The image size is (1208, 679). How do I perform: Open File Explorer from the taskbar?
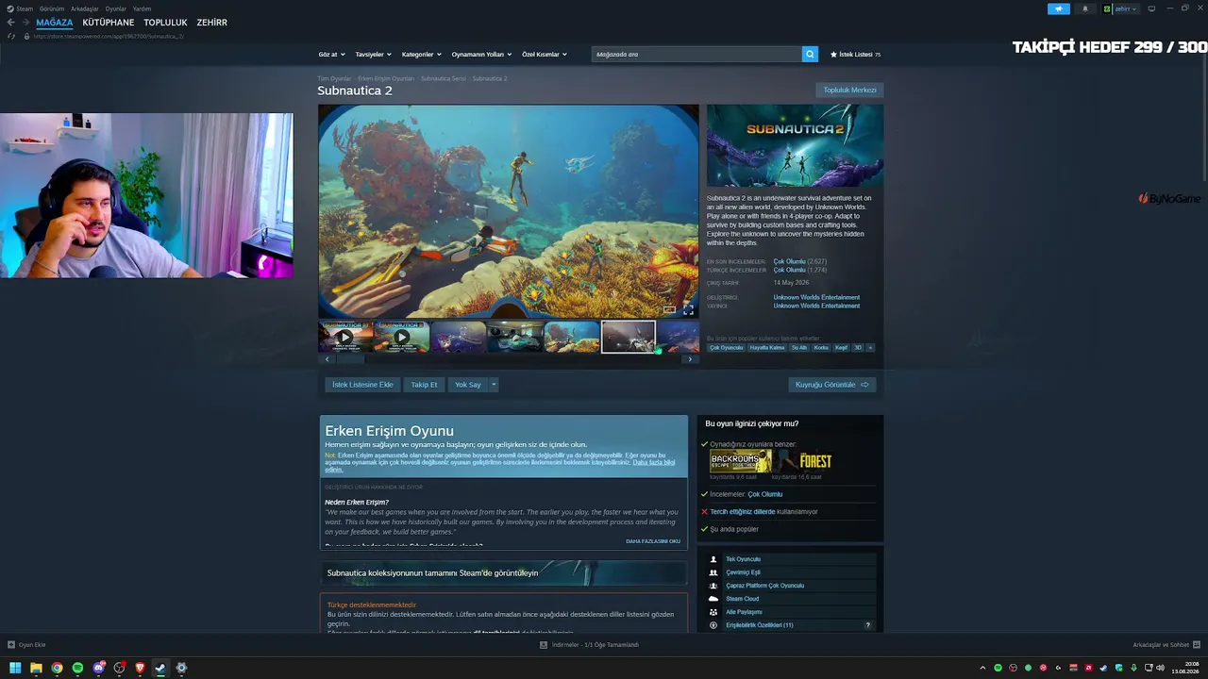36,668
